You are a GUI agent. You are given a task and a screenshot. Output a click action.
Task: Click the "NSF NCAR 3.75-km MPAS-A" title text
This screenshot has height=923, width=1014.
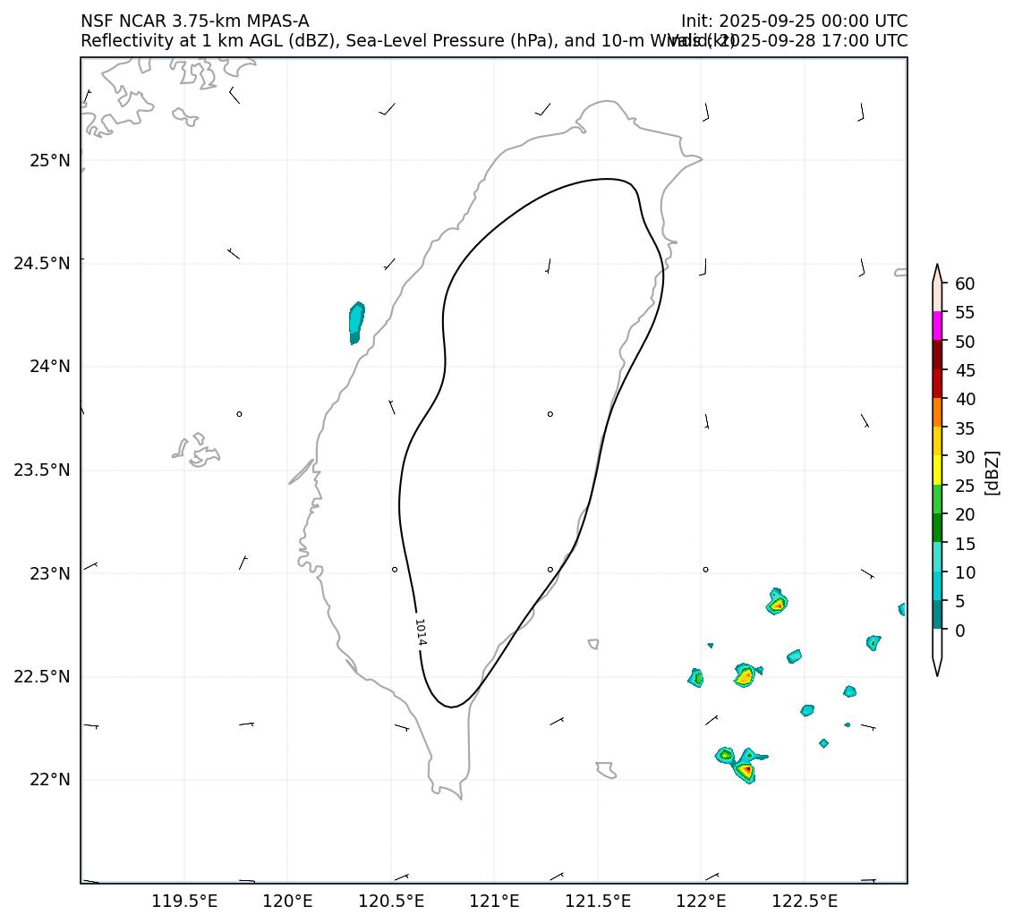[x=194, y=21]
